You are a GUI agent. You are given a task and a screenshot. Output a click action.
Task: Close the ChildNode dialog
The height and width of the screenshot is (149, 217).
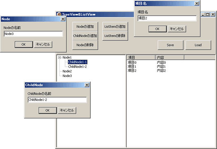pos(87,85)
